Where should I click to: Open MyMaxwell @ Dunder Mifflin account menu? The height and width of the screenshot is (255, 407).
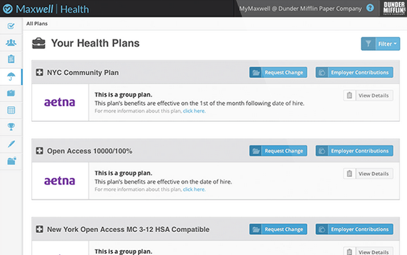pos(300,9)
